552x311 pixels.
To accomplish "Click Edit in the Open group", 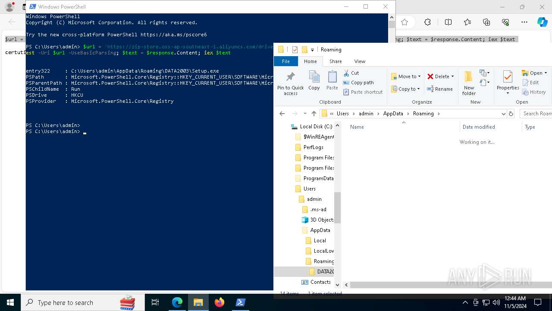I will point(530,83).
